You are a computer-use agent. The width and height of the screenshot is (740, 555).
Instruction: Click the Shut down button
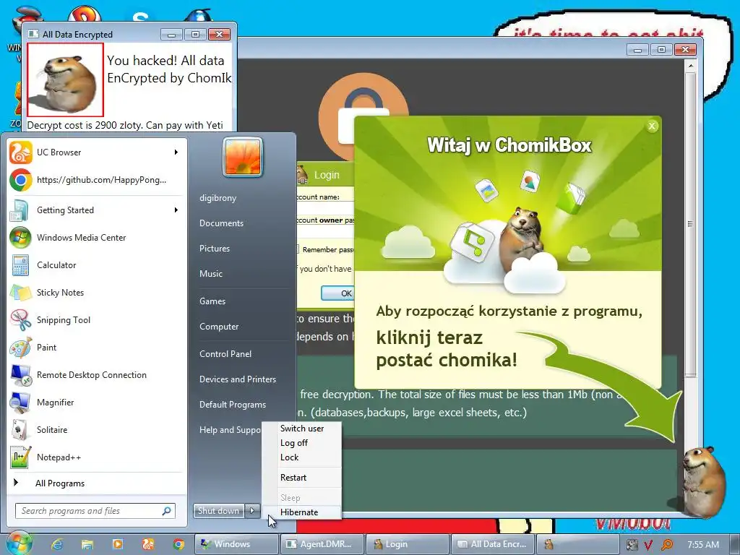click(218, 510)
